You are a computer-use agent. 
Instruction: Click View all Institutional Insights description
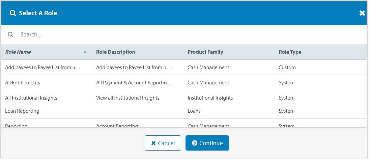coord(127,98)
